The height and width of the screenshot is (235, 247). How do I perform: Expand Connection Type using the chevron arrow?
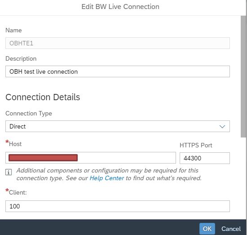[222, 127]
